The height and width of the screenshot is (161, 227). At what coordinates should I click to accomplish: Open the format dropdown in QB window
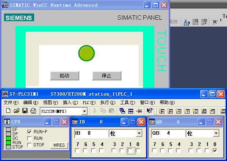216,133
